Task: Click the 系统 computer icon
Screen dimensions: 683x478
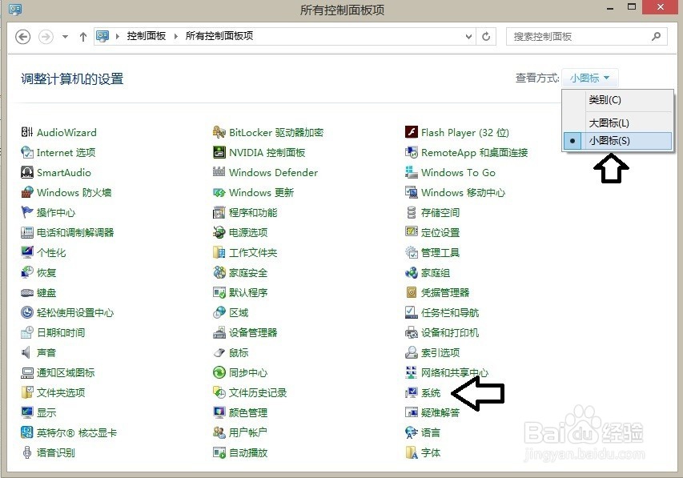Action: click(x=412, y=392)
